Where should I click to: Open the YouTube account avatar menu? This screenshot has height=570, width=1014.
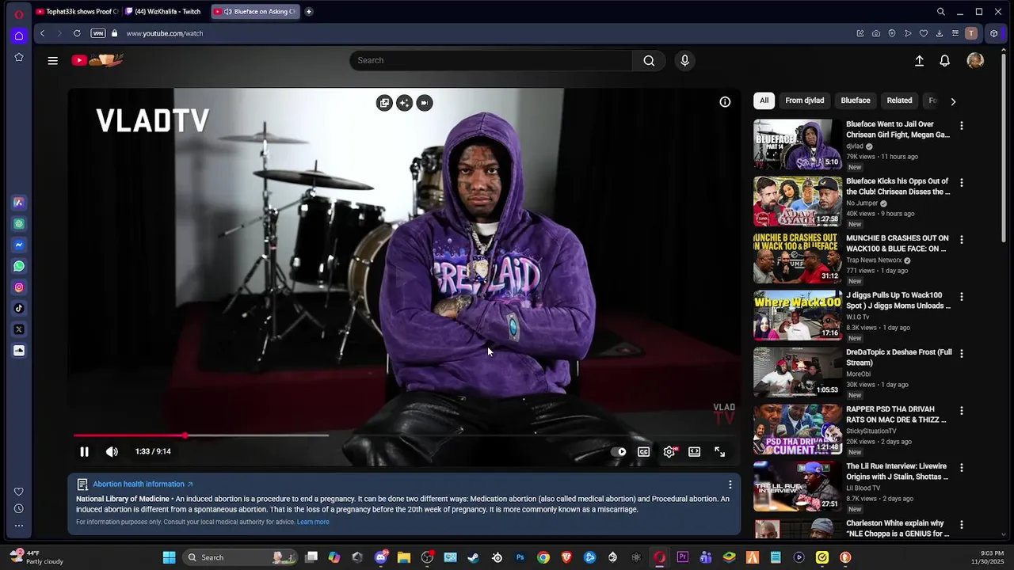pyautogui.click(x=975, y=60)
